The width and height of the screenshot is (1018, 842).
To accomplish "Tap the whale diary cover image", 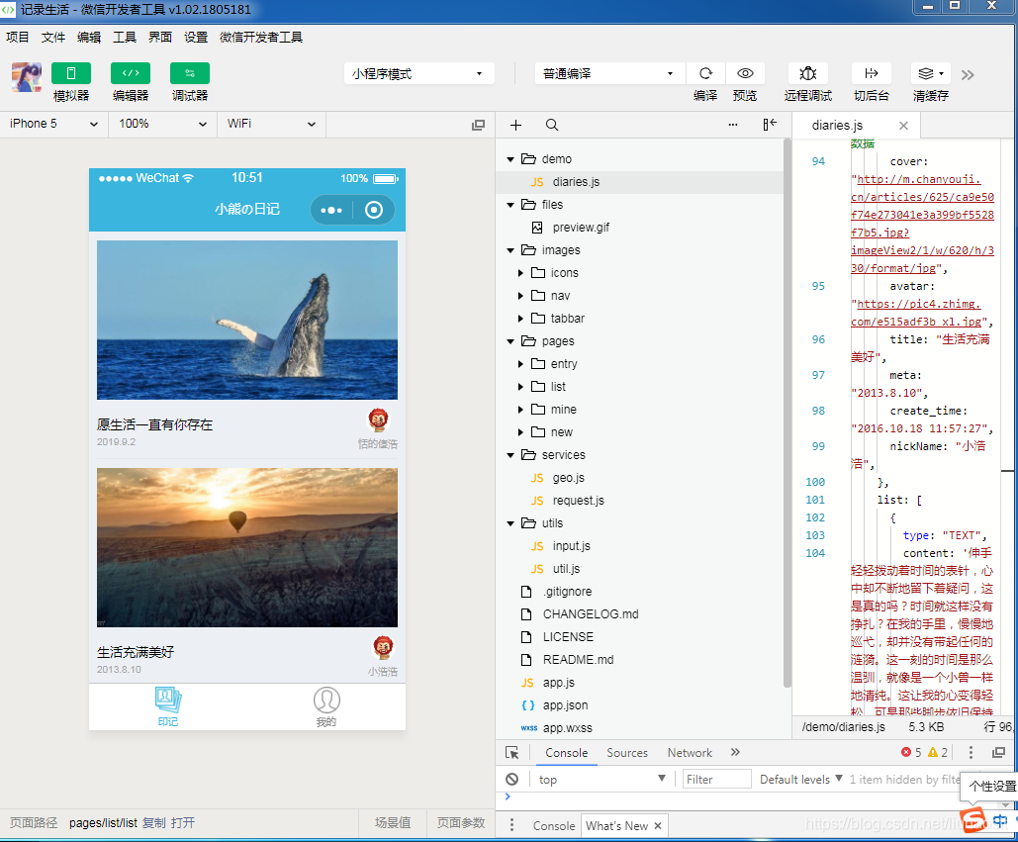I will coord(247,320).
